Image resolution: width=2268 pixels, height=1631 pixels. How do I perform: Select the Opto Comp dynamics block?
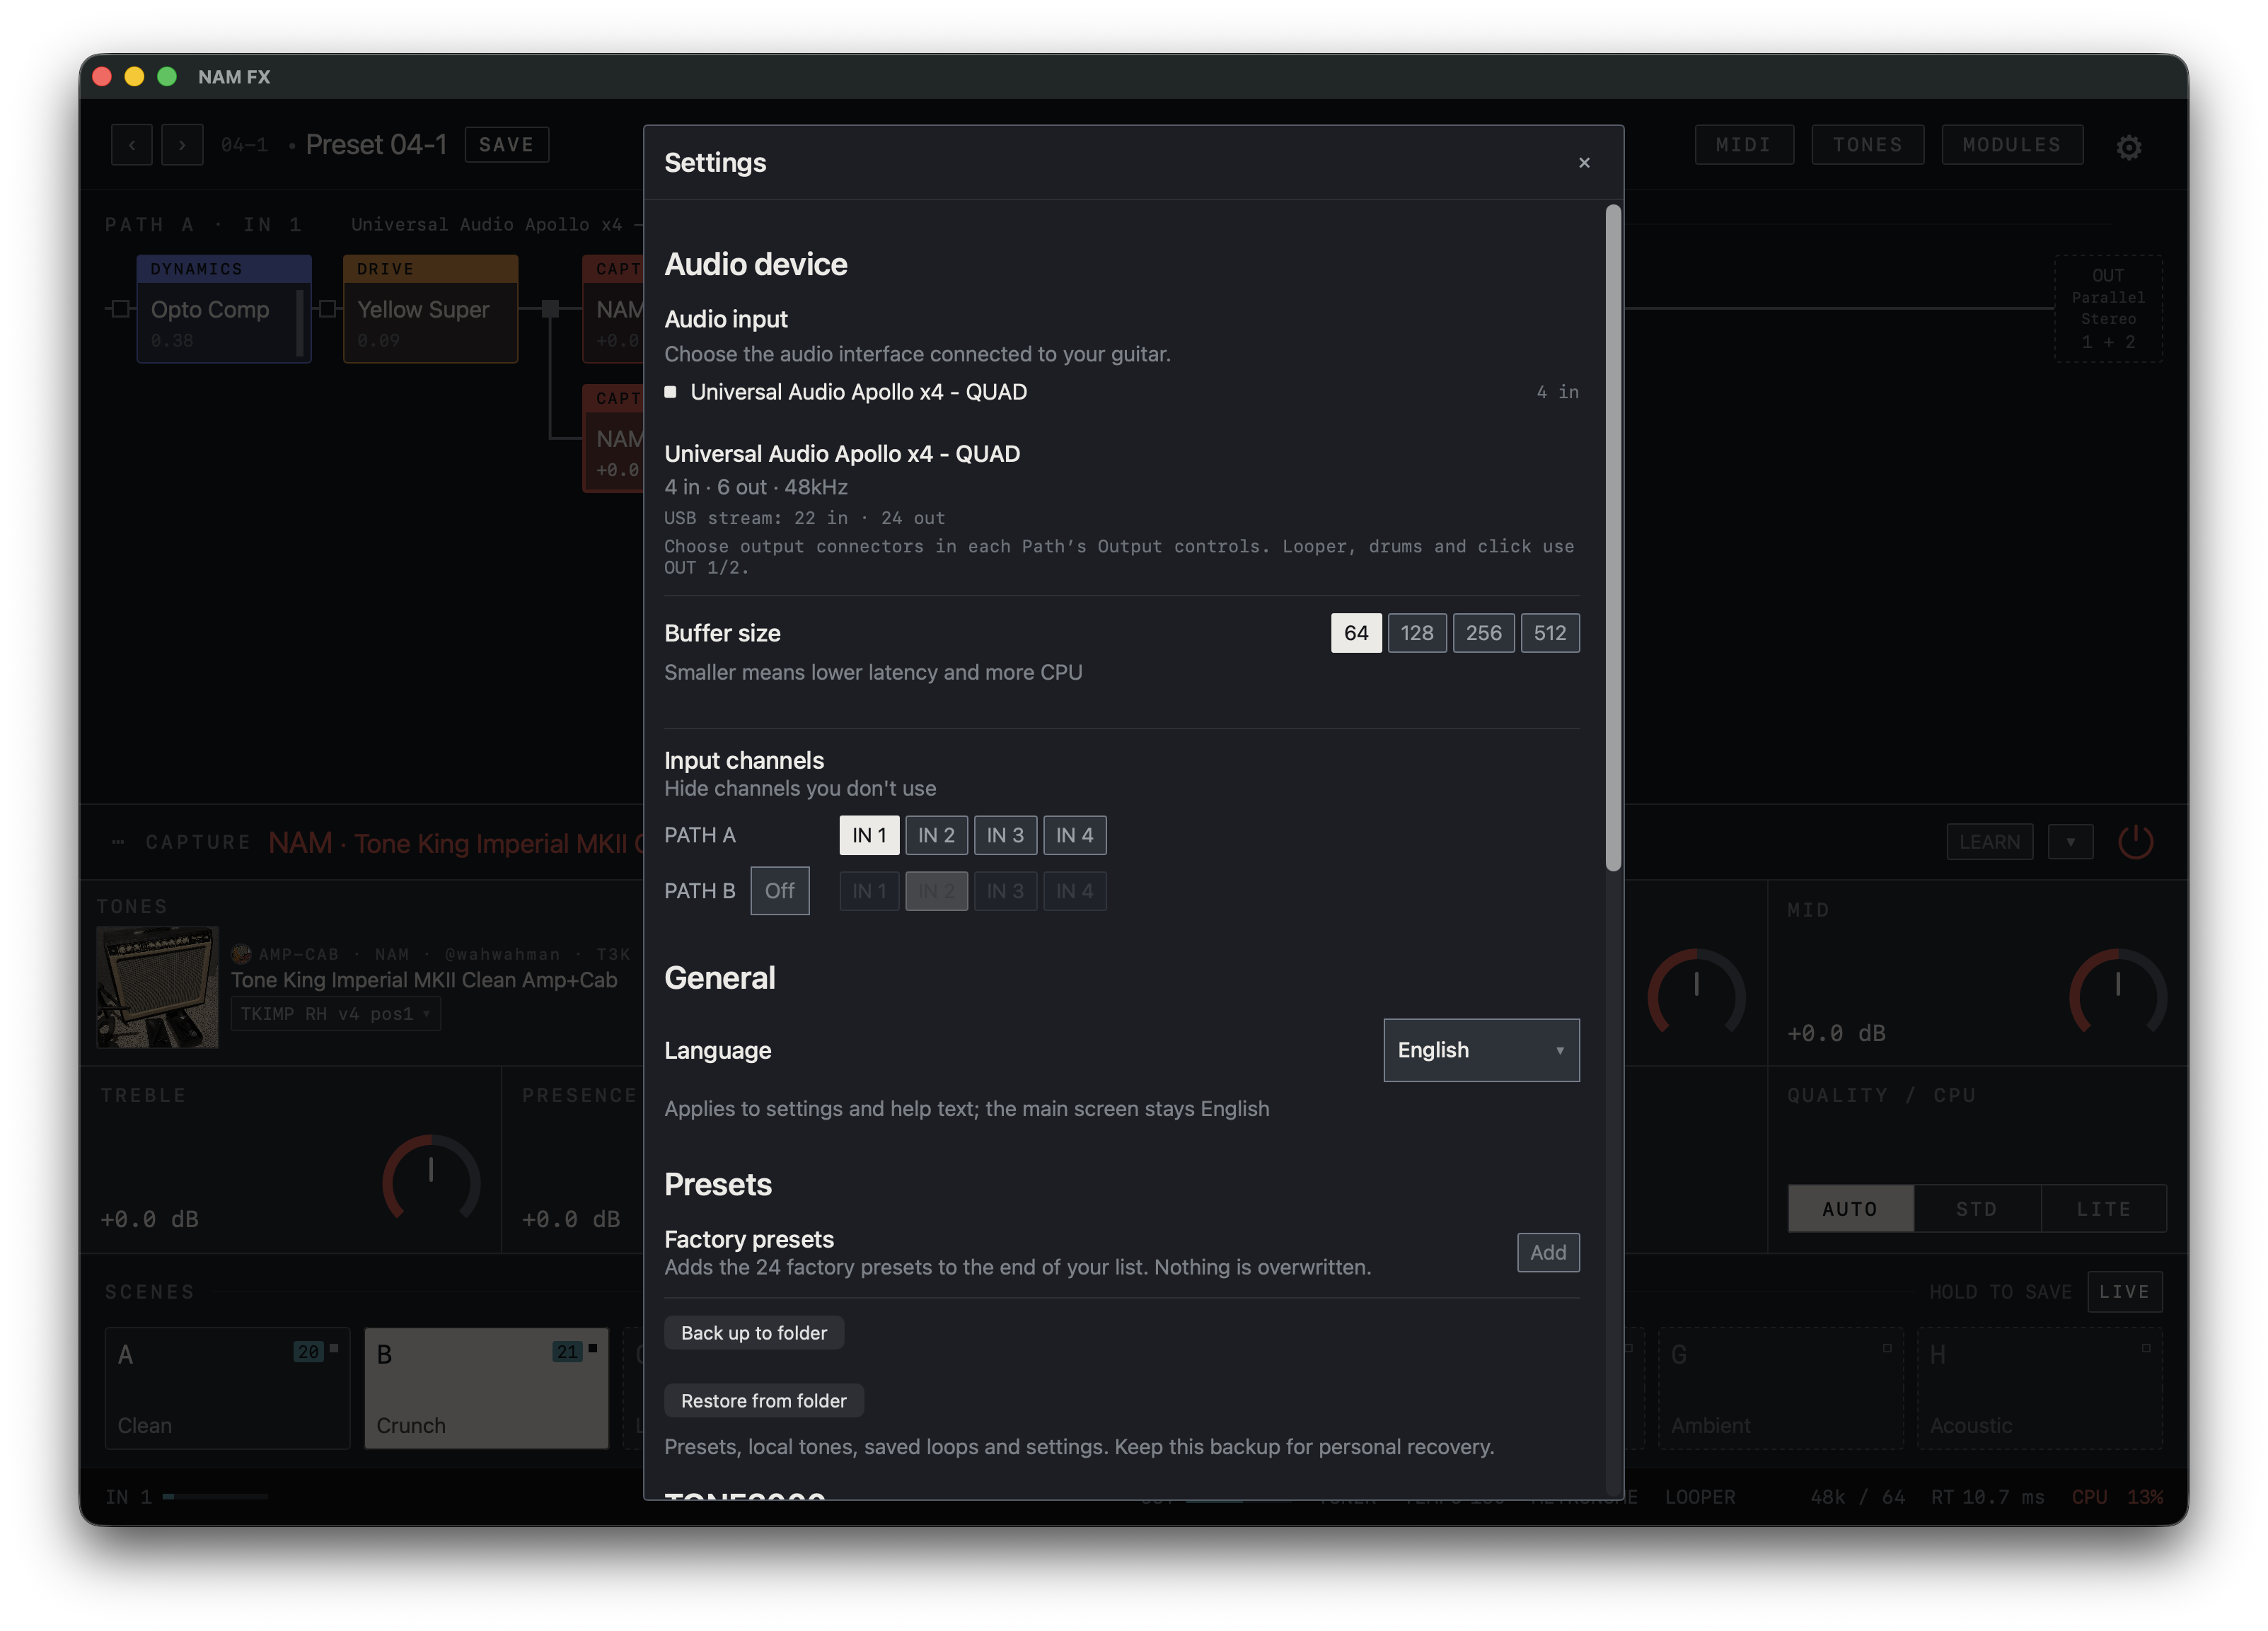tap(223, 309)
